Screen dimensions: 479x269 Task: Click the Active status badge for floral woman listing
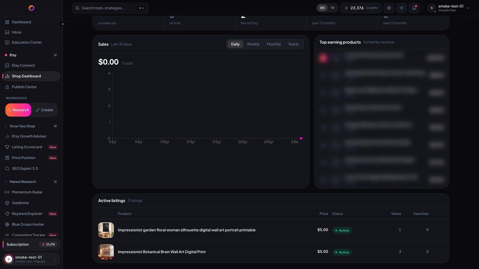pyautogui.click(x=342, y=230)
